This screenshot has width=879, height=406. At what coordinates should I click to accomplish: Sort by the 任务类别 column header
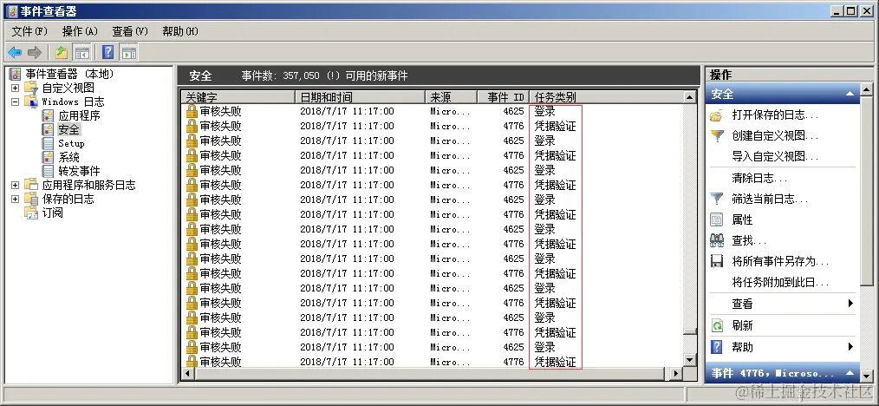click(605, 97)
